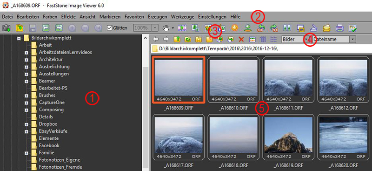Viewport: 372px width, 171px height.
Task: Click the next image green arrow
Action: [x=59, y=28]
